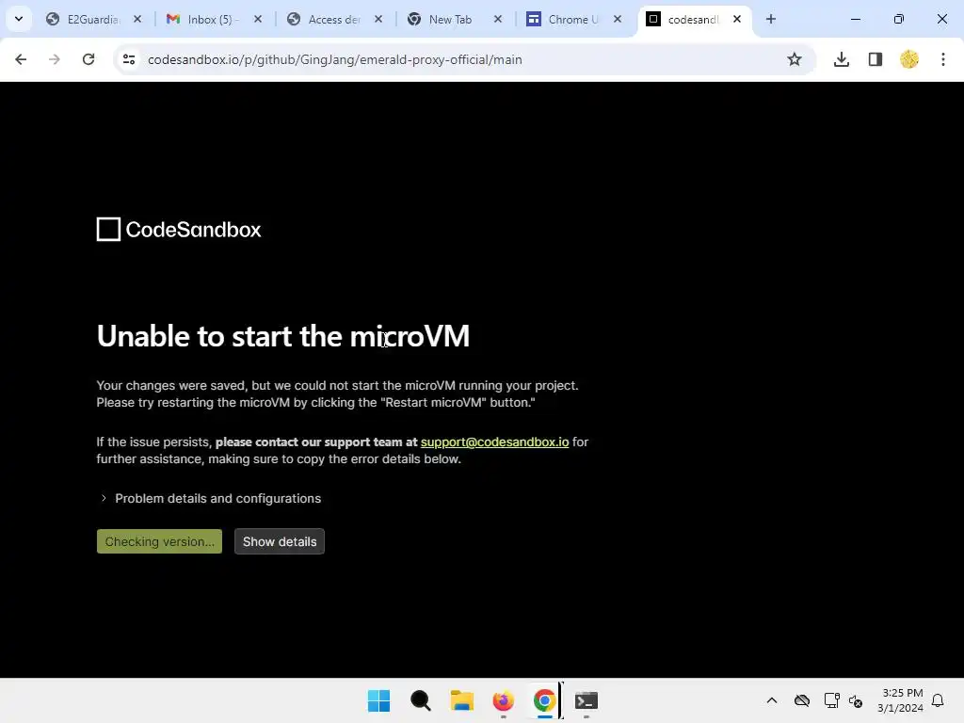Open the Windows Start menu
This screenshot has height=723, width=964.
point(378,700)
